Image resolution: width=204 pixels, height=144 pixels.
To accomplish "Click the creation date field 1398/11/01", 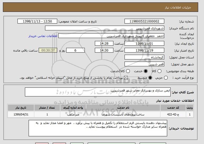I will coord(144,43).
